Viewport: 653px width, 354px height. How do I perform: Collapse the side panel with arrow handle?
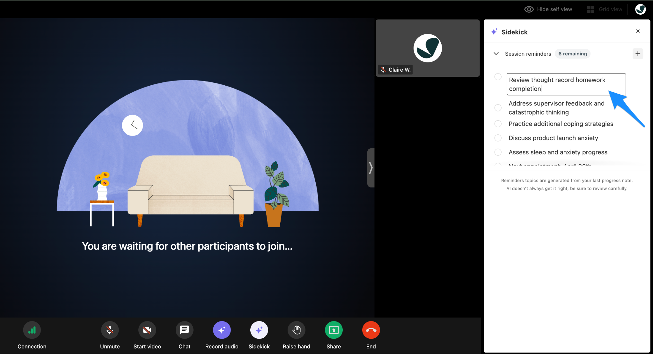[x=371, y=168]
